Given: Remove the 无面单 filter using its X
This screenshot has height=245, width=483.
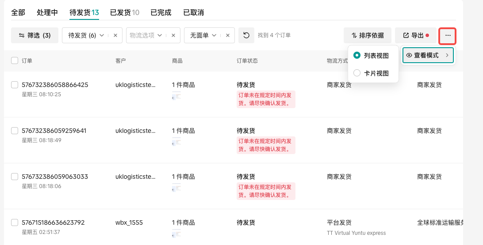Looking at the screenshot, I should [x=228, y=35].
